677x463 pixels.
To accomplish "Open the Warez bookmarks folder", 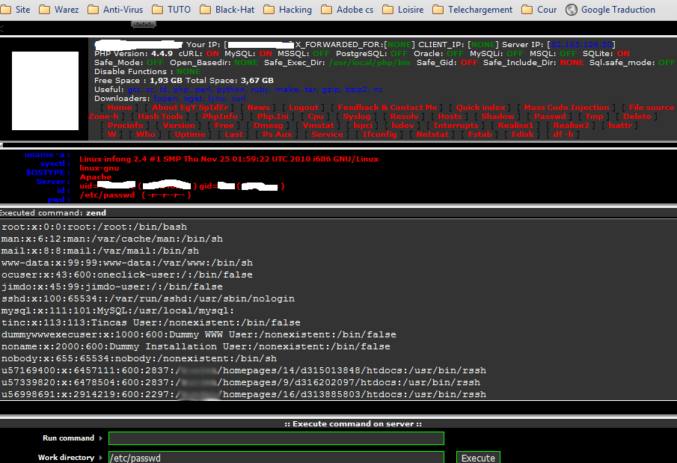I will (59, 10).
